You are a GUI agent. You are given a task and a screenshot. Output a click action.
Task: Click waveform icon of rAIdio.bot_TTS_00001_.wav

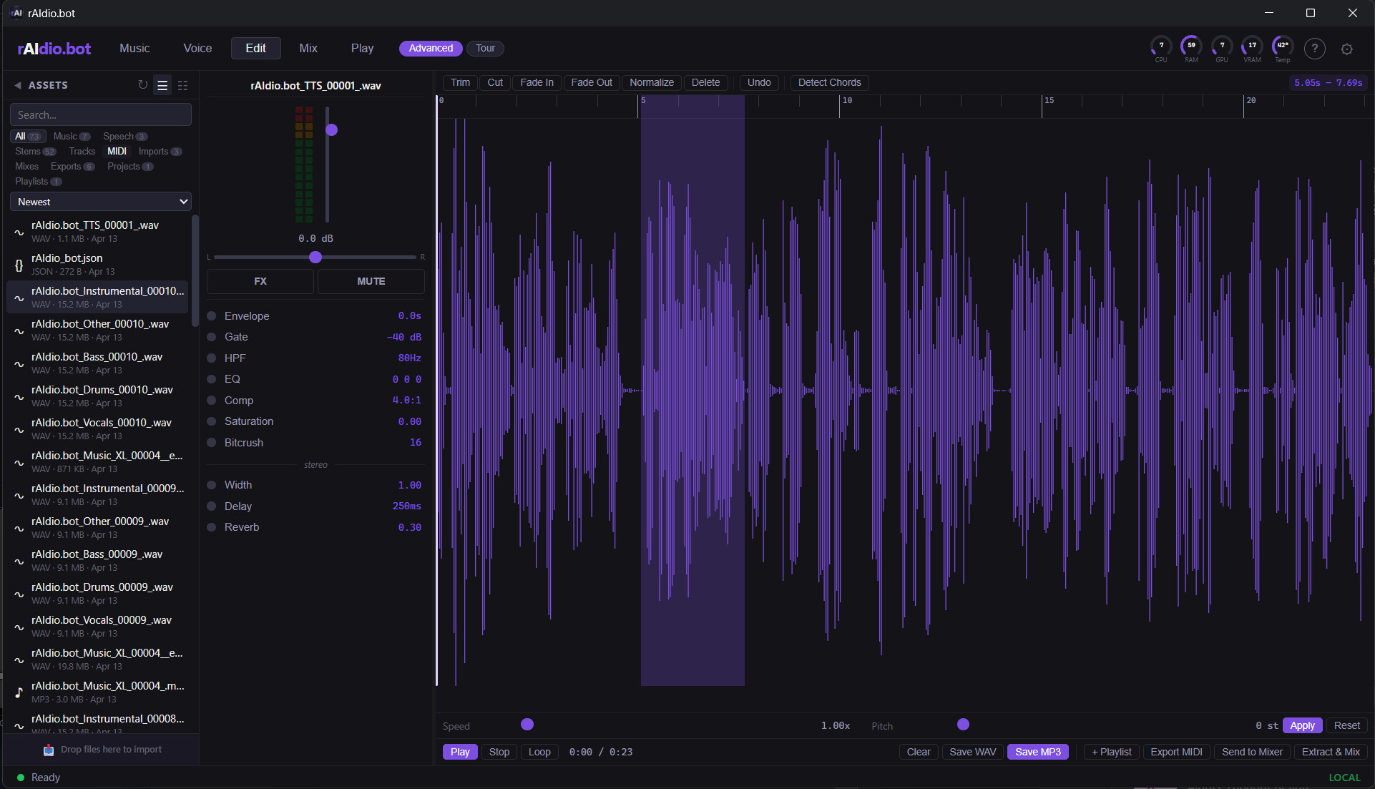click(19, 232)
